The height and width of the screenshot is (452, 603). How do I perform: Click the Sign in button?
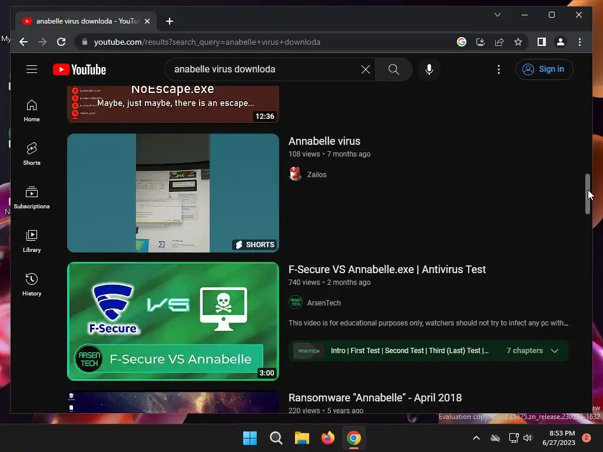544,69
